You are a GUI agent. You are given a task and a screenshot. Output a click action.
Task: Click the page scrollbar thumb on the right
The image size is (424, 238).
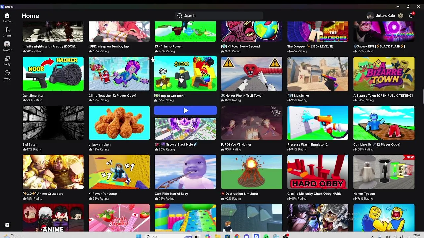tap(423, 97)
